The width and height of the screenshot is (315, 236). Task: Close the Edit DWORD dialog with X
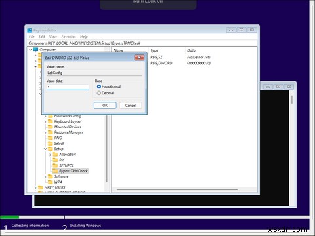139,58
